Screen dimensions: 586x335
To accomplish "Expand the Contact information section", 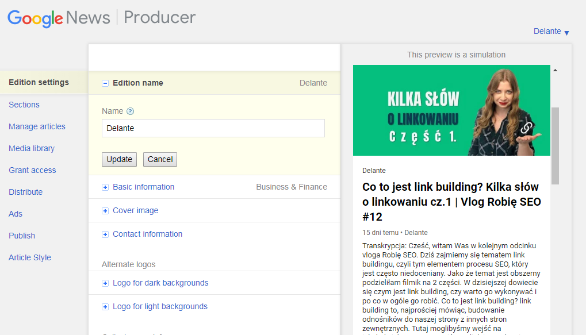I will pos(105,234).
